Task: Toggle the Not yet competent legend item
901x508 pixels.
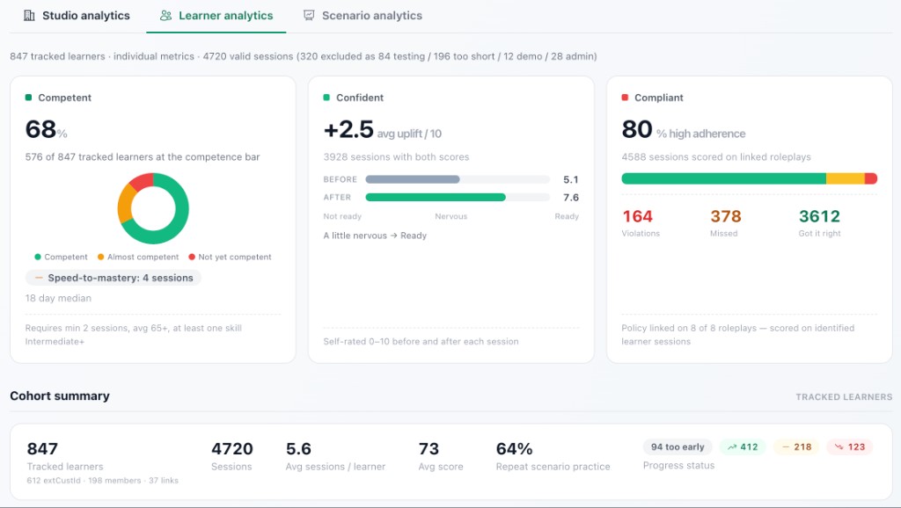Action: (x=230, y=258)
